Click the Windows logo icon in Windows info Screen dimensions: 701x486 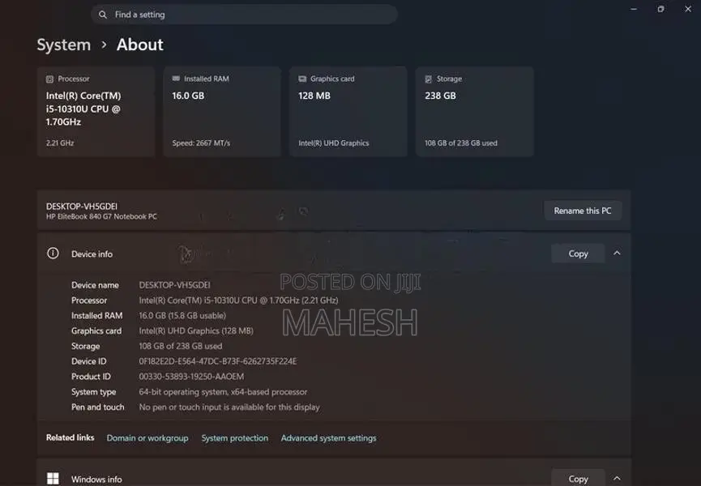pos(53,479)
